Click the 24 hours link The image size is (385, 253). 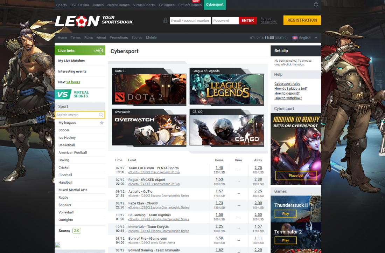[73, 82]
